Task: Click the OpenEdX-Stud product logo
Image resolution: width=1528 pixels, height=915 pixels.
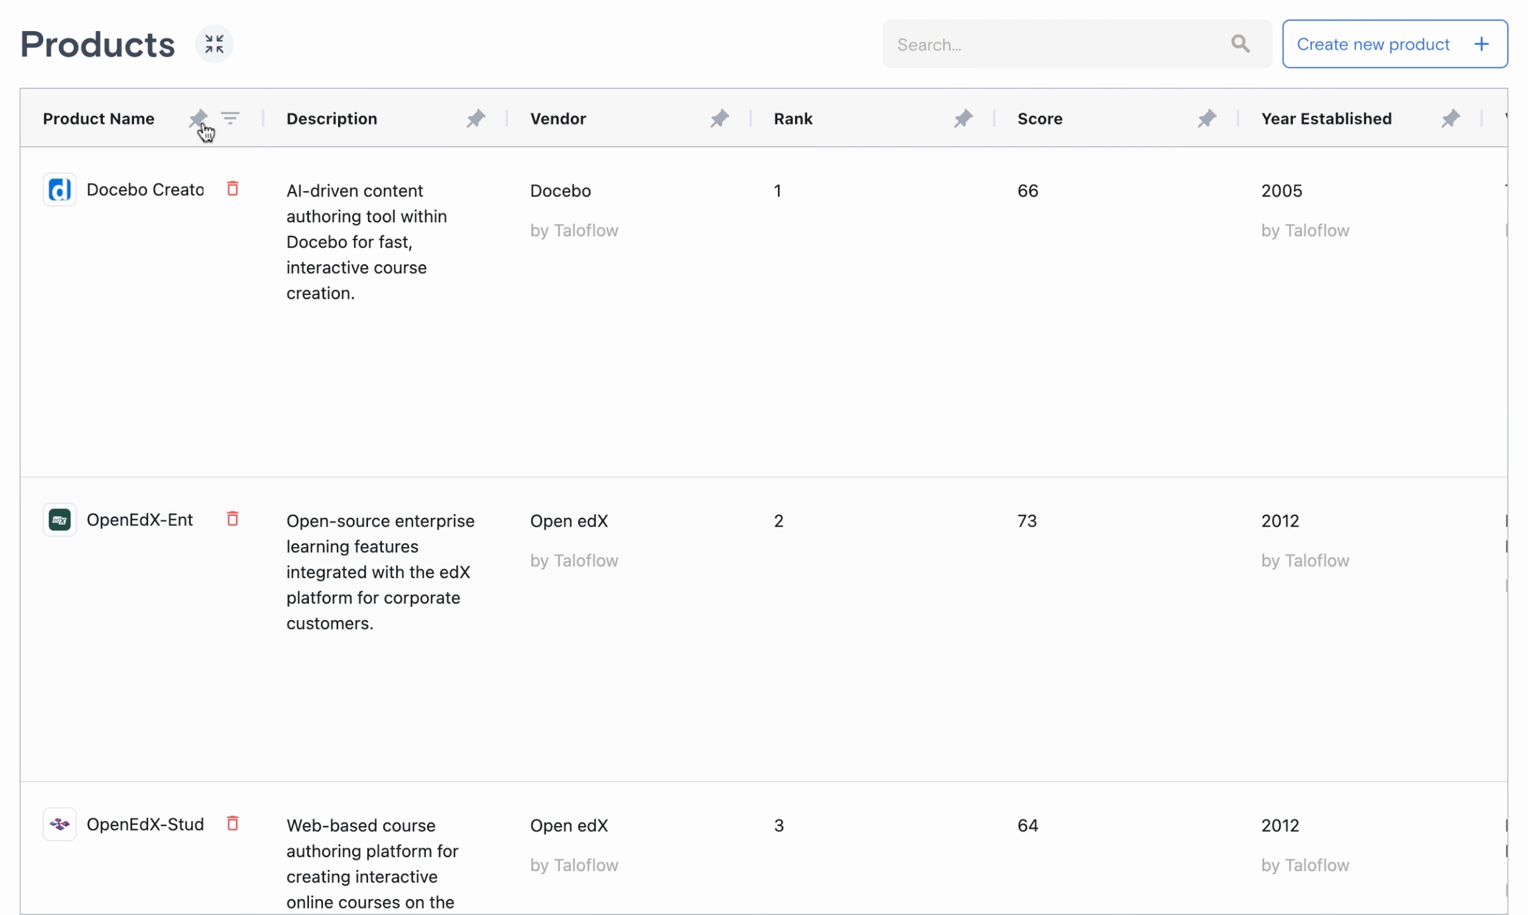Action: pos(60,824)
